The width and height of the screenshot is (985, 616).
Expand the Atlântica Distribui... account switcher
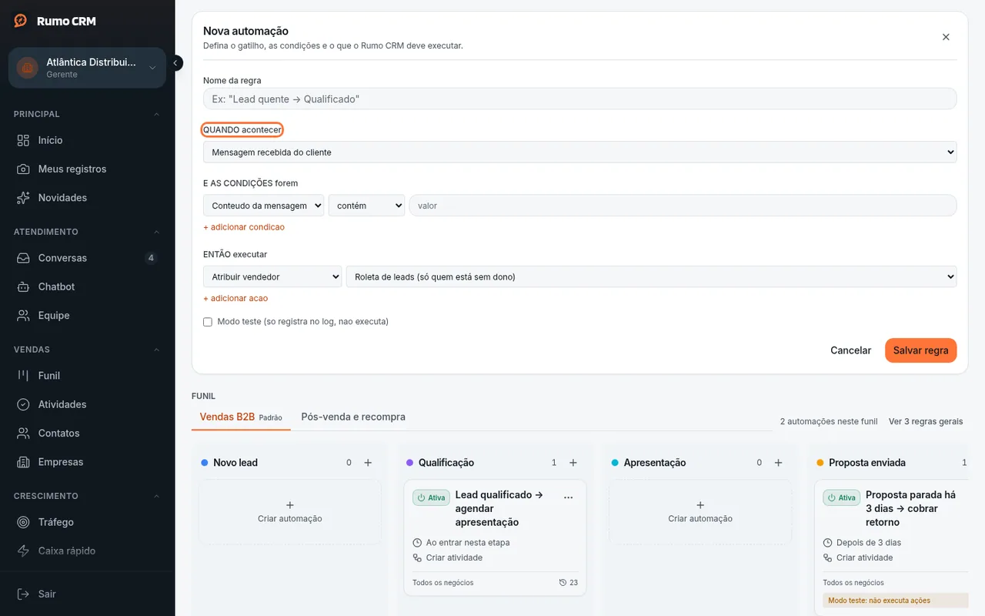pyautogui.click(x=87, y=68)
